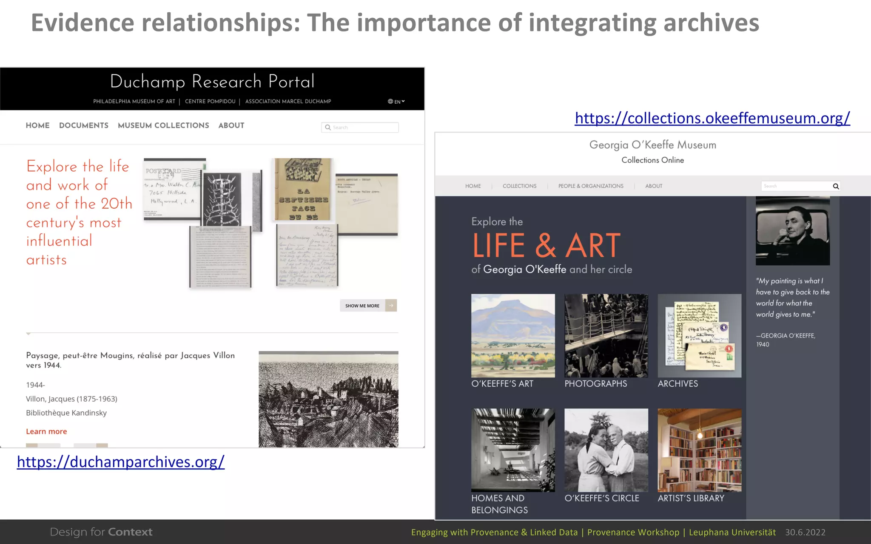Click ASSOCIATION MARCEL DUCHAMP link
The width and height of the screenshot is (871, 544).
pos(288,102)
